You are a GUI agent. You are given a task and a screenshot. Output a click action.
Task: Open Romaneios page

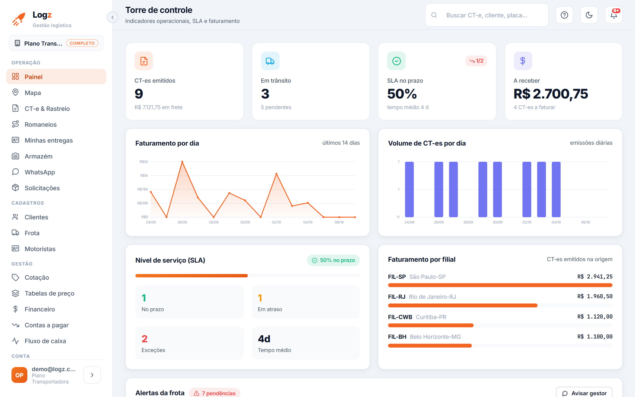click(x=56, y=124)
